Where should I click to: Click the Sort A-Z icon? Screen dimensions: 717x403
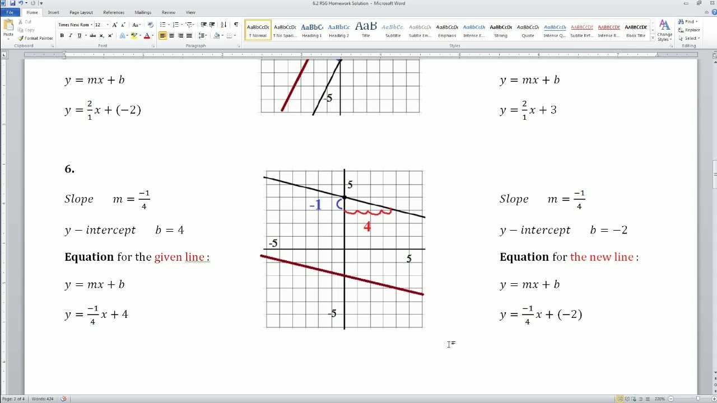coord(224,25)
